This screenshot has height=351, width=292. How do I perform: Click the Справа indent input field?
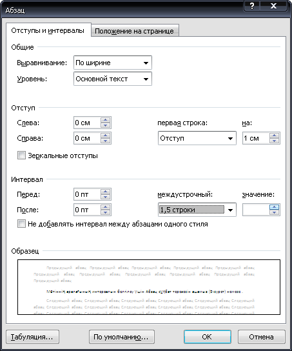pyautogui.click(x=87, y=138)
